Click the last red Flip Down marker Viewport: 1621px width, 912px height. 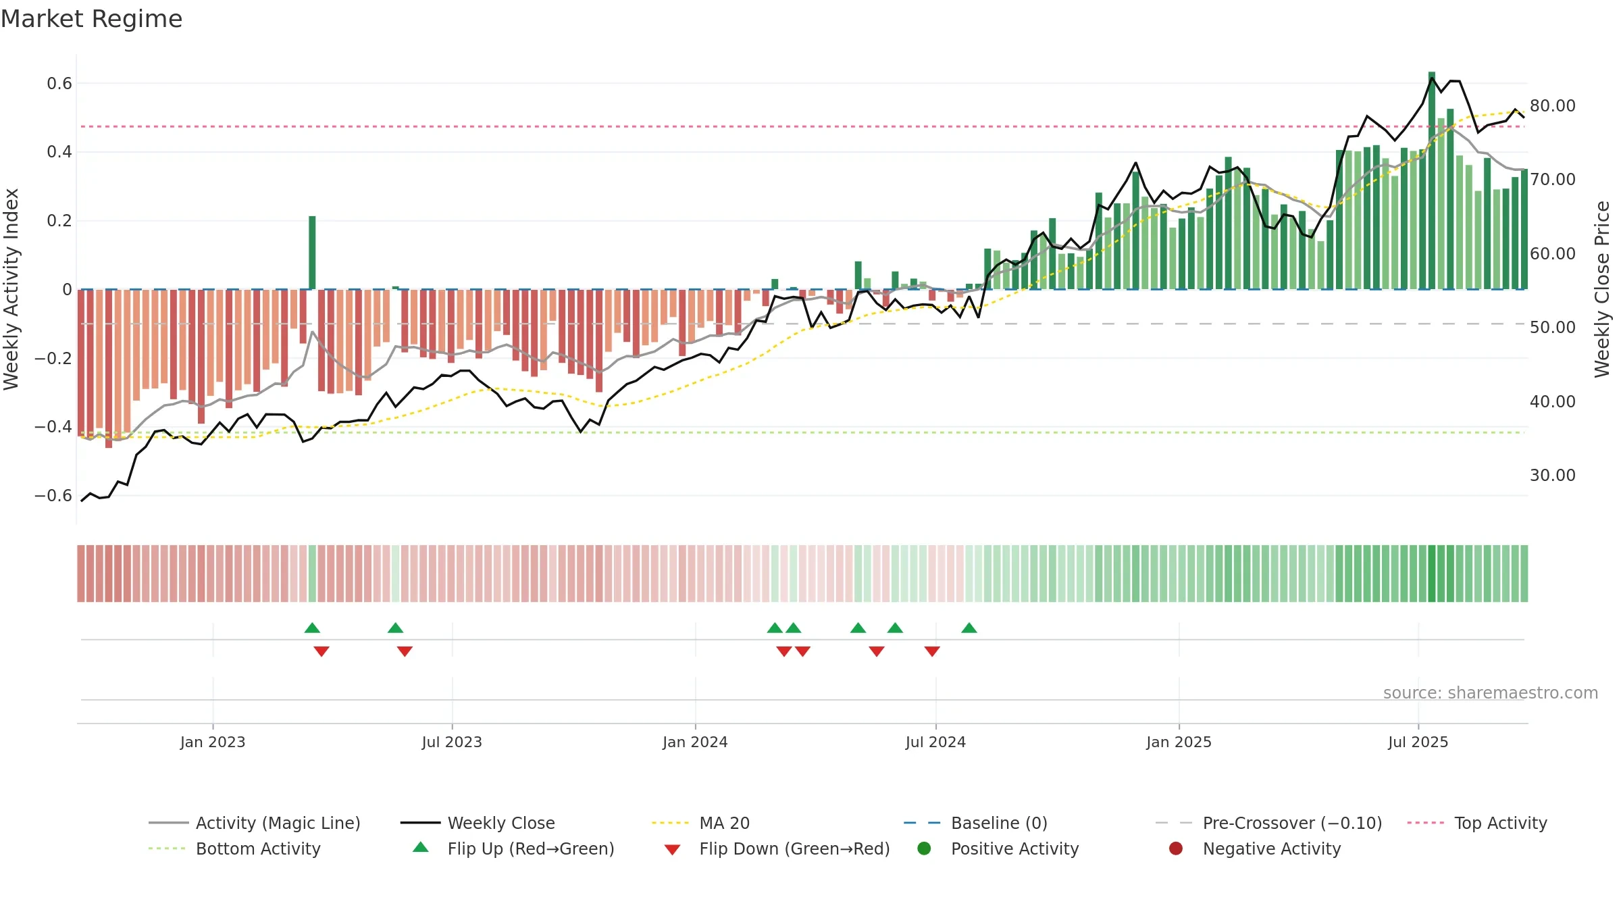(x=932, y=651)
